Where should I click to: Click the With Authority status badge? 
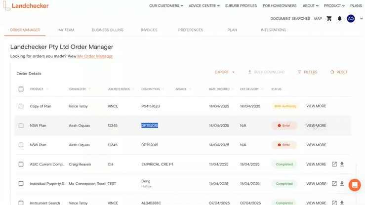pyautogui.click(x=285, y=106)
